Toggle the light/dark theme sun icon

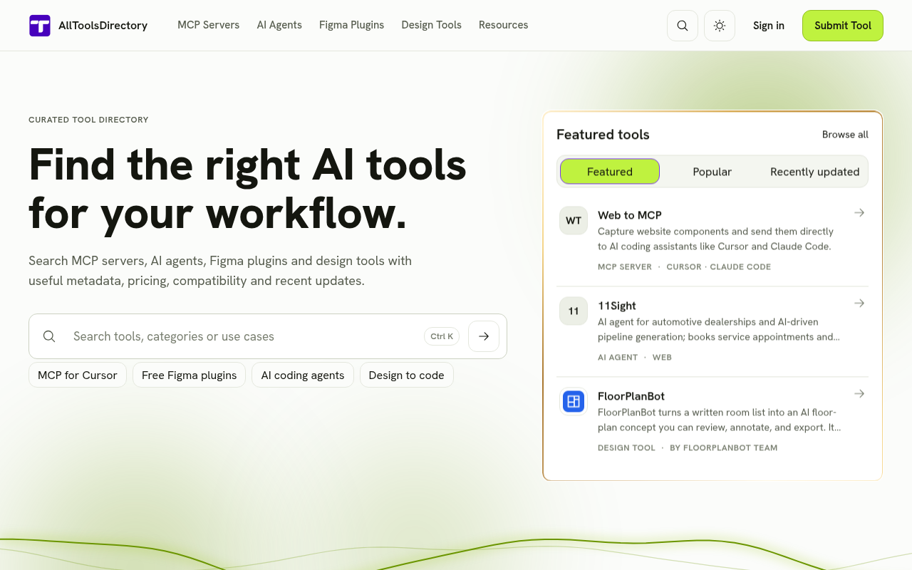tap(720, 26)
